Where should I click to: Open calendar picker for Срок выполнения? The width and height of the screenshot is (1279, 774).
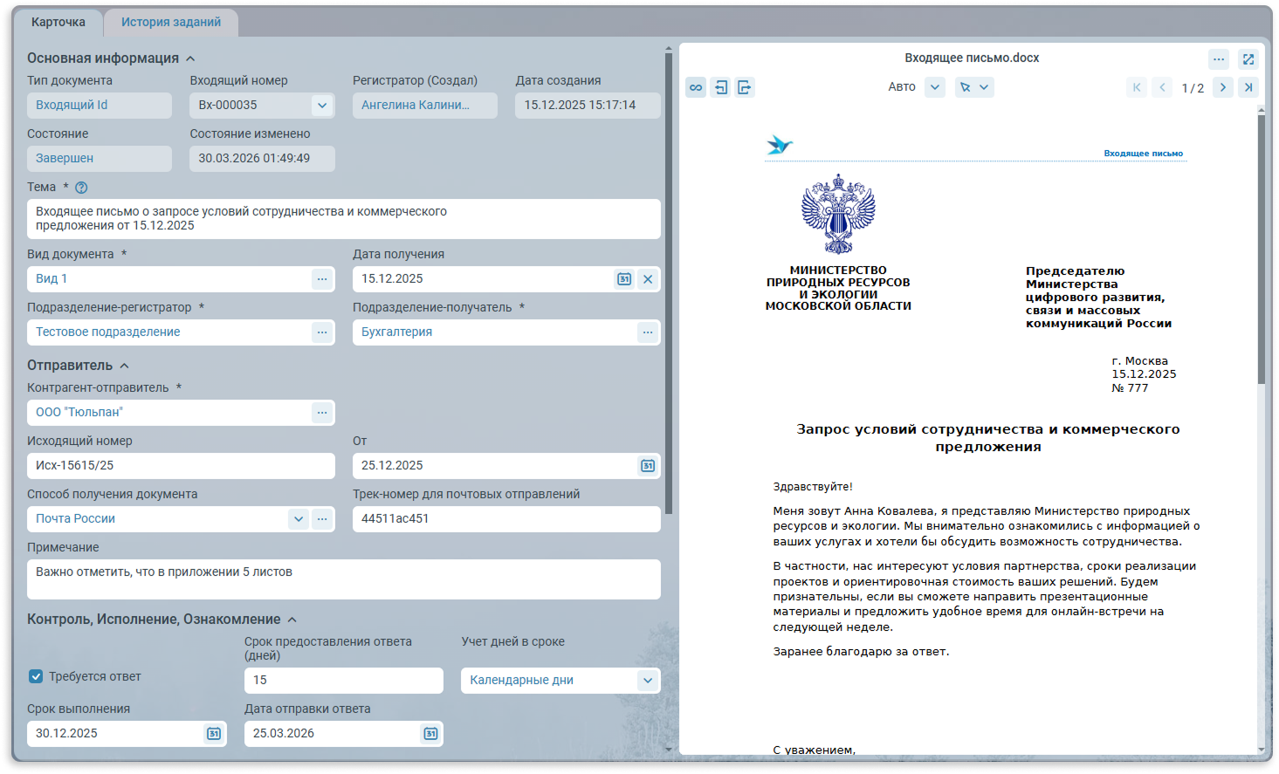point(214,734)
